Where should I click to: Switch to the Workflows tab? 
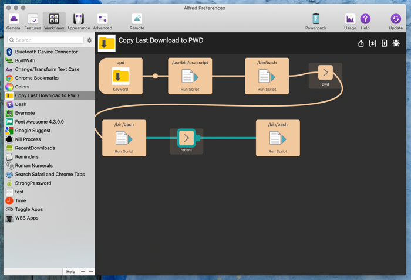point(54,22)
